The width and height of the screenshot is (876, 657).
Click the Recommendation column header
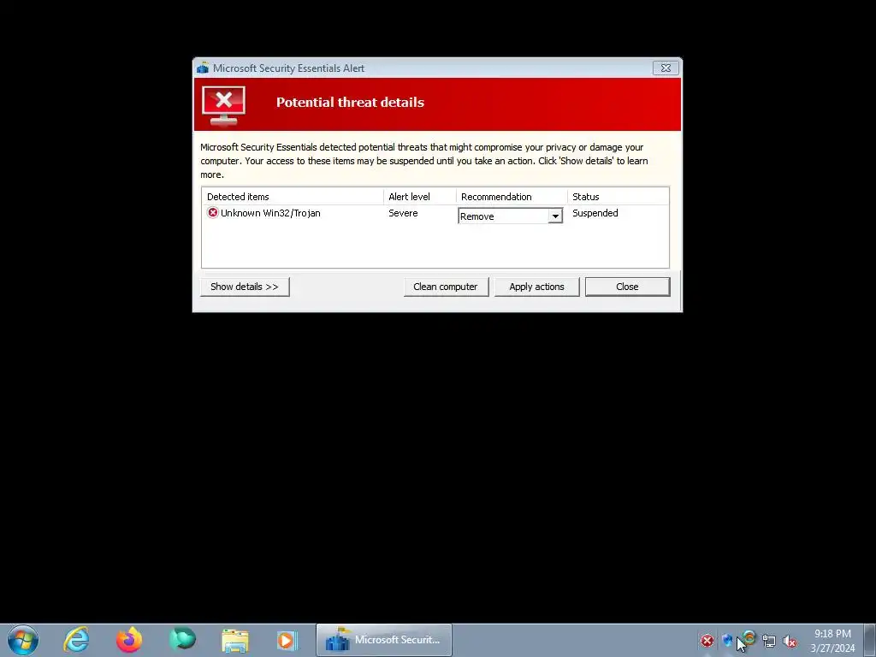coord(512,197)
